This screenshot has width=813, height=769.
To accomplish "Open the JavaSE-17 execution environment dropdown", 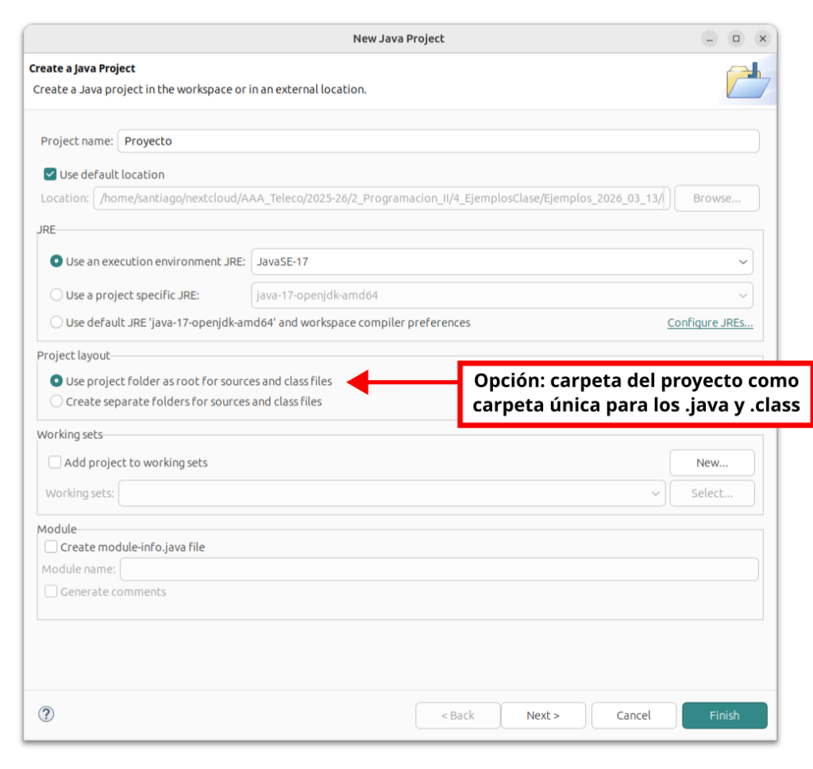I will [x=502, y=262].
